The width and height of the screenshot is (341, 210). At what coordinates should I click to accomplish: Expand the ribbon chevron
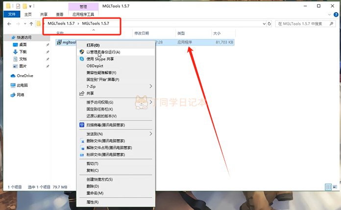[x=329, y=15]
